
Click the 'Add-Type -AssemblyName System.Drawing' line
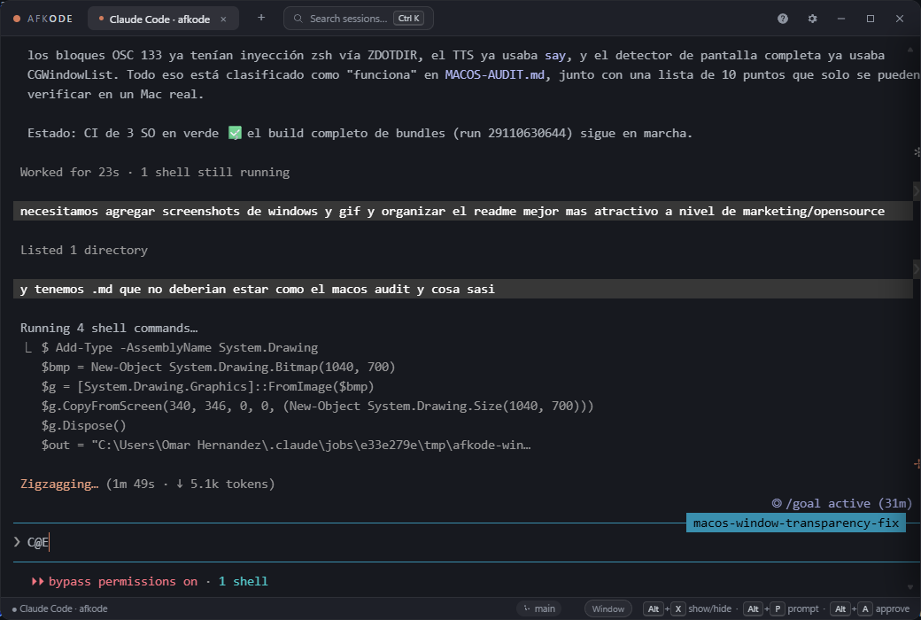[x=180, y=347]
